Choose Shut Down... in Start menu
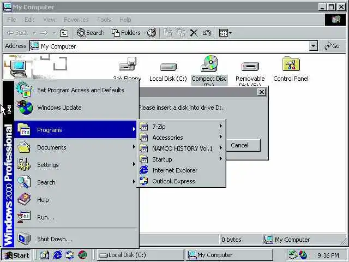Viewport: 349px width, 262px height. (x=76, y=239)
